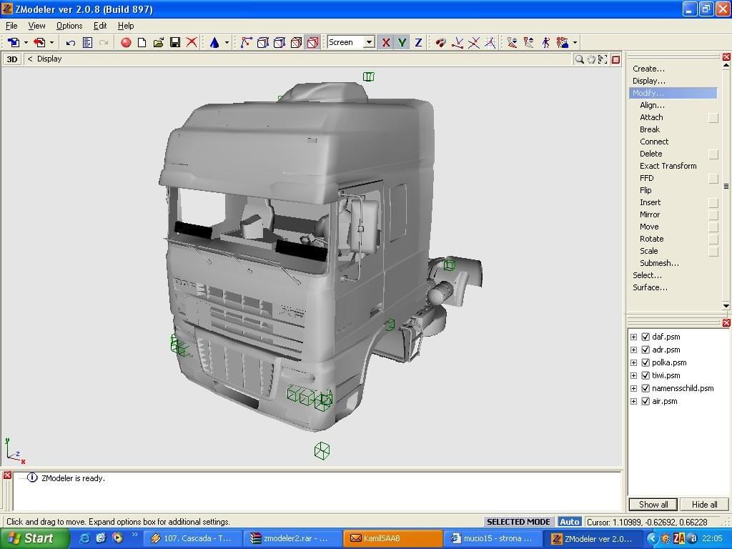This screenshot has width=732, height=549.
Task: Click the blue cone toolbar icon
Action: pyautogui.click(x=214, y=42)
